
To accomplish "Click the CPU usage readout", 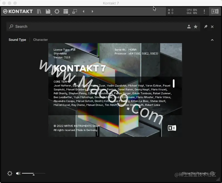I will coord(192,10).
